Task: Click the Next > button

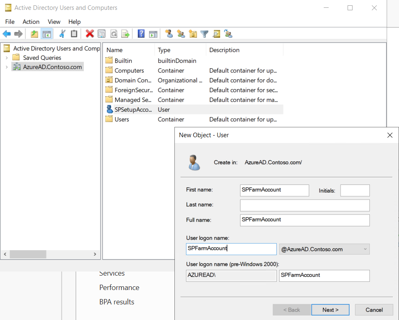Action: (330, 310)
